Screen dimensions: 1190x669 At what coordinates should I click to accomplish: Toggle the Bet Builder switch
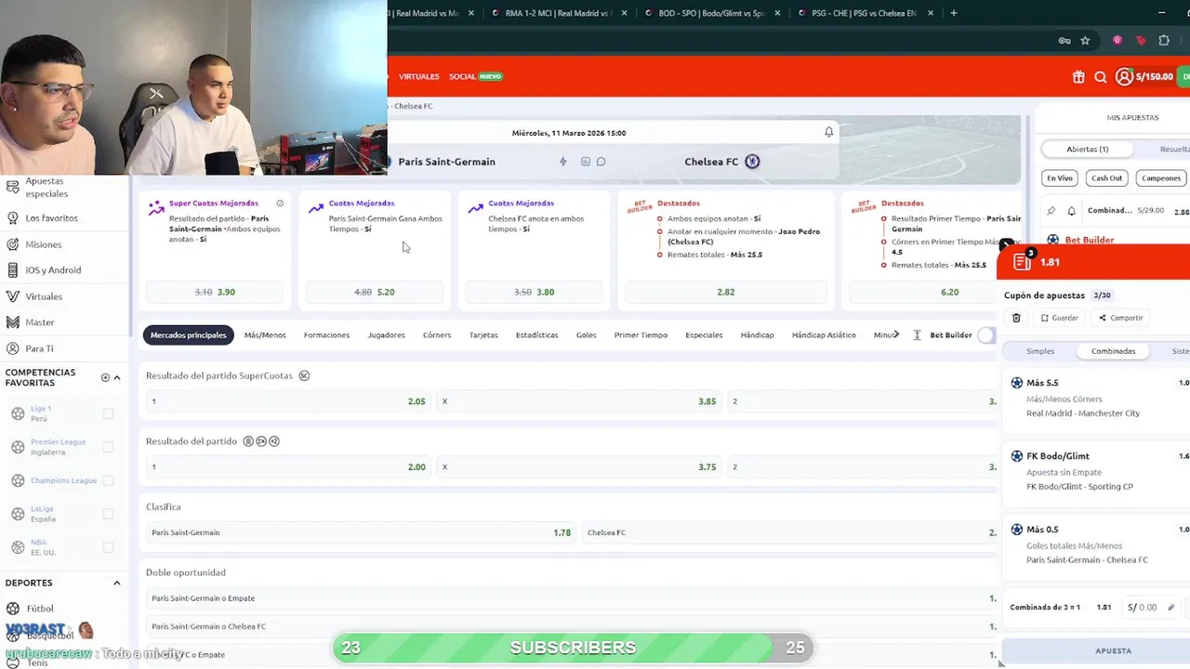(x=987, y=334)
